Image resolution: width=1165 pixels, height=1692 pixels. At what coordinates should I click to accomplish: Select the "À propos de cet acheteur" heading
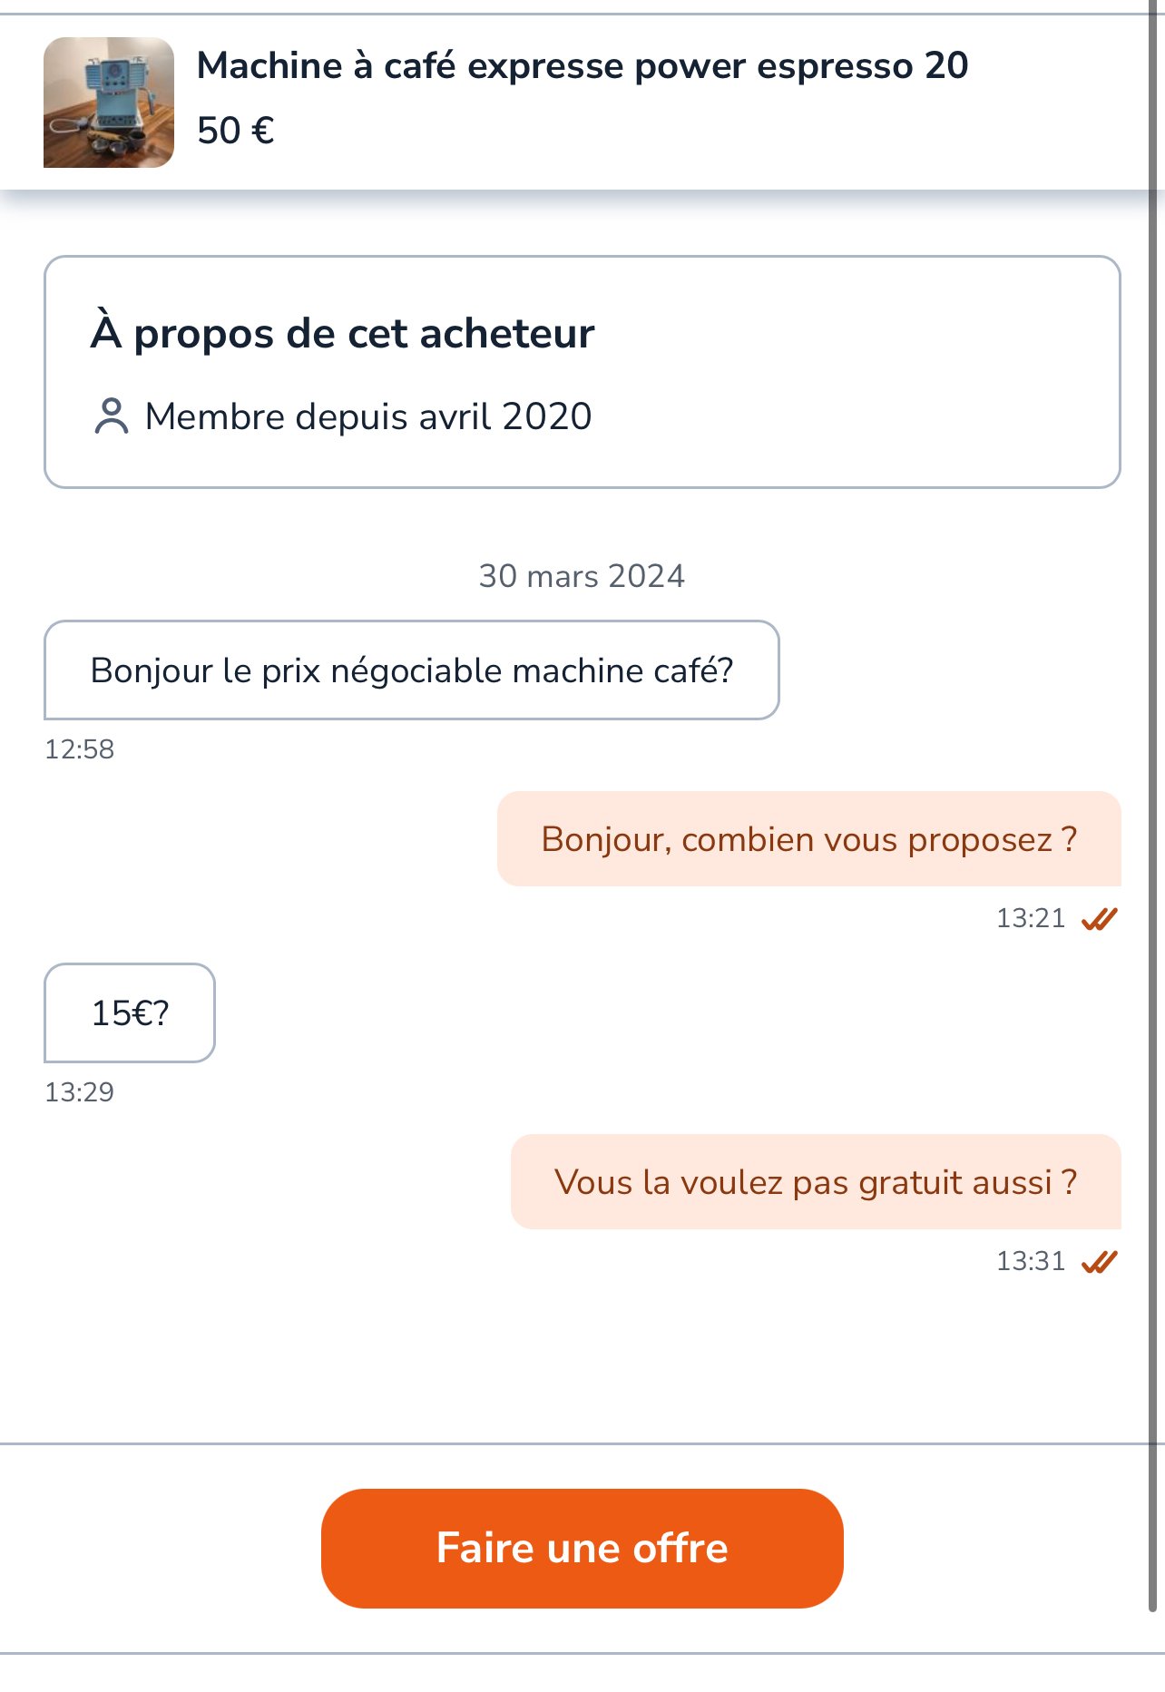tap(342, 333)
